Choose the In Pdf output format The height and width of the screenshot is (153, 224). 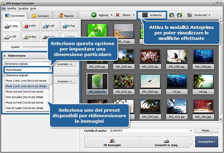30,26
